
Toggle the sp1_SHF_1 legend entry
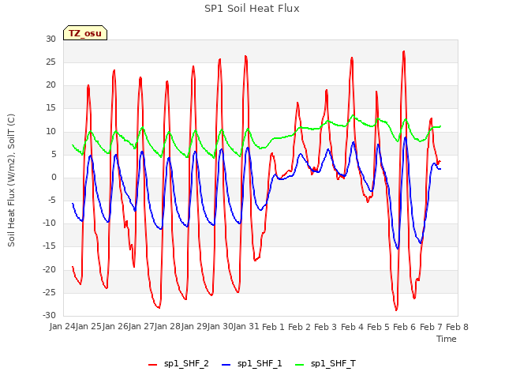[x=252, y=364]
